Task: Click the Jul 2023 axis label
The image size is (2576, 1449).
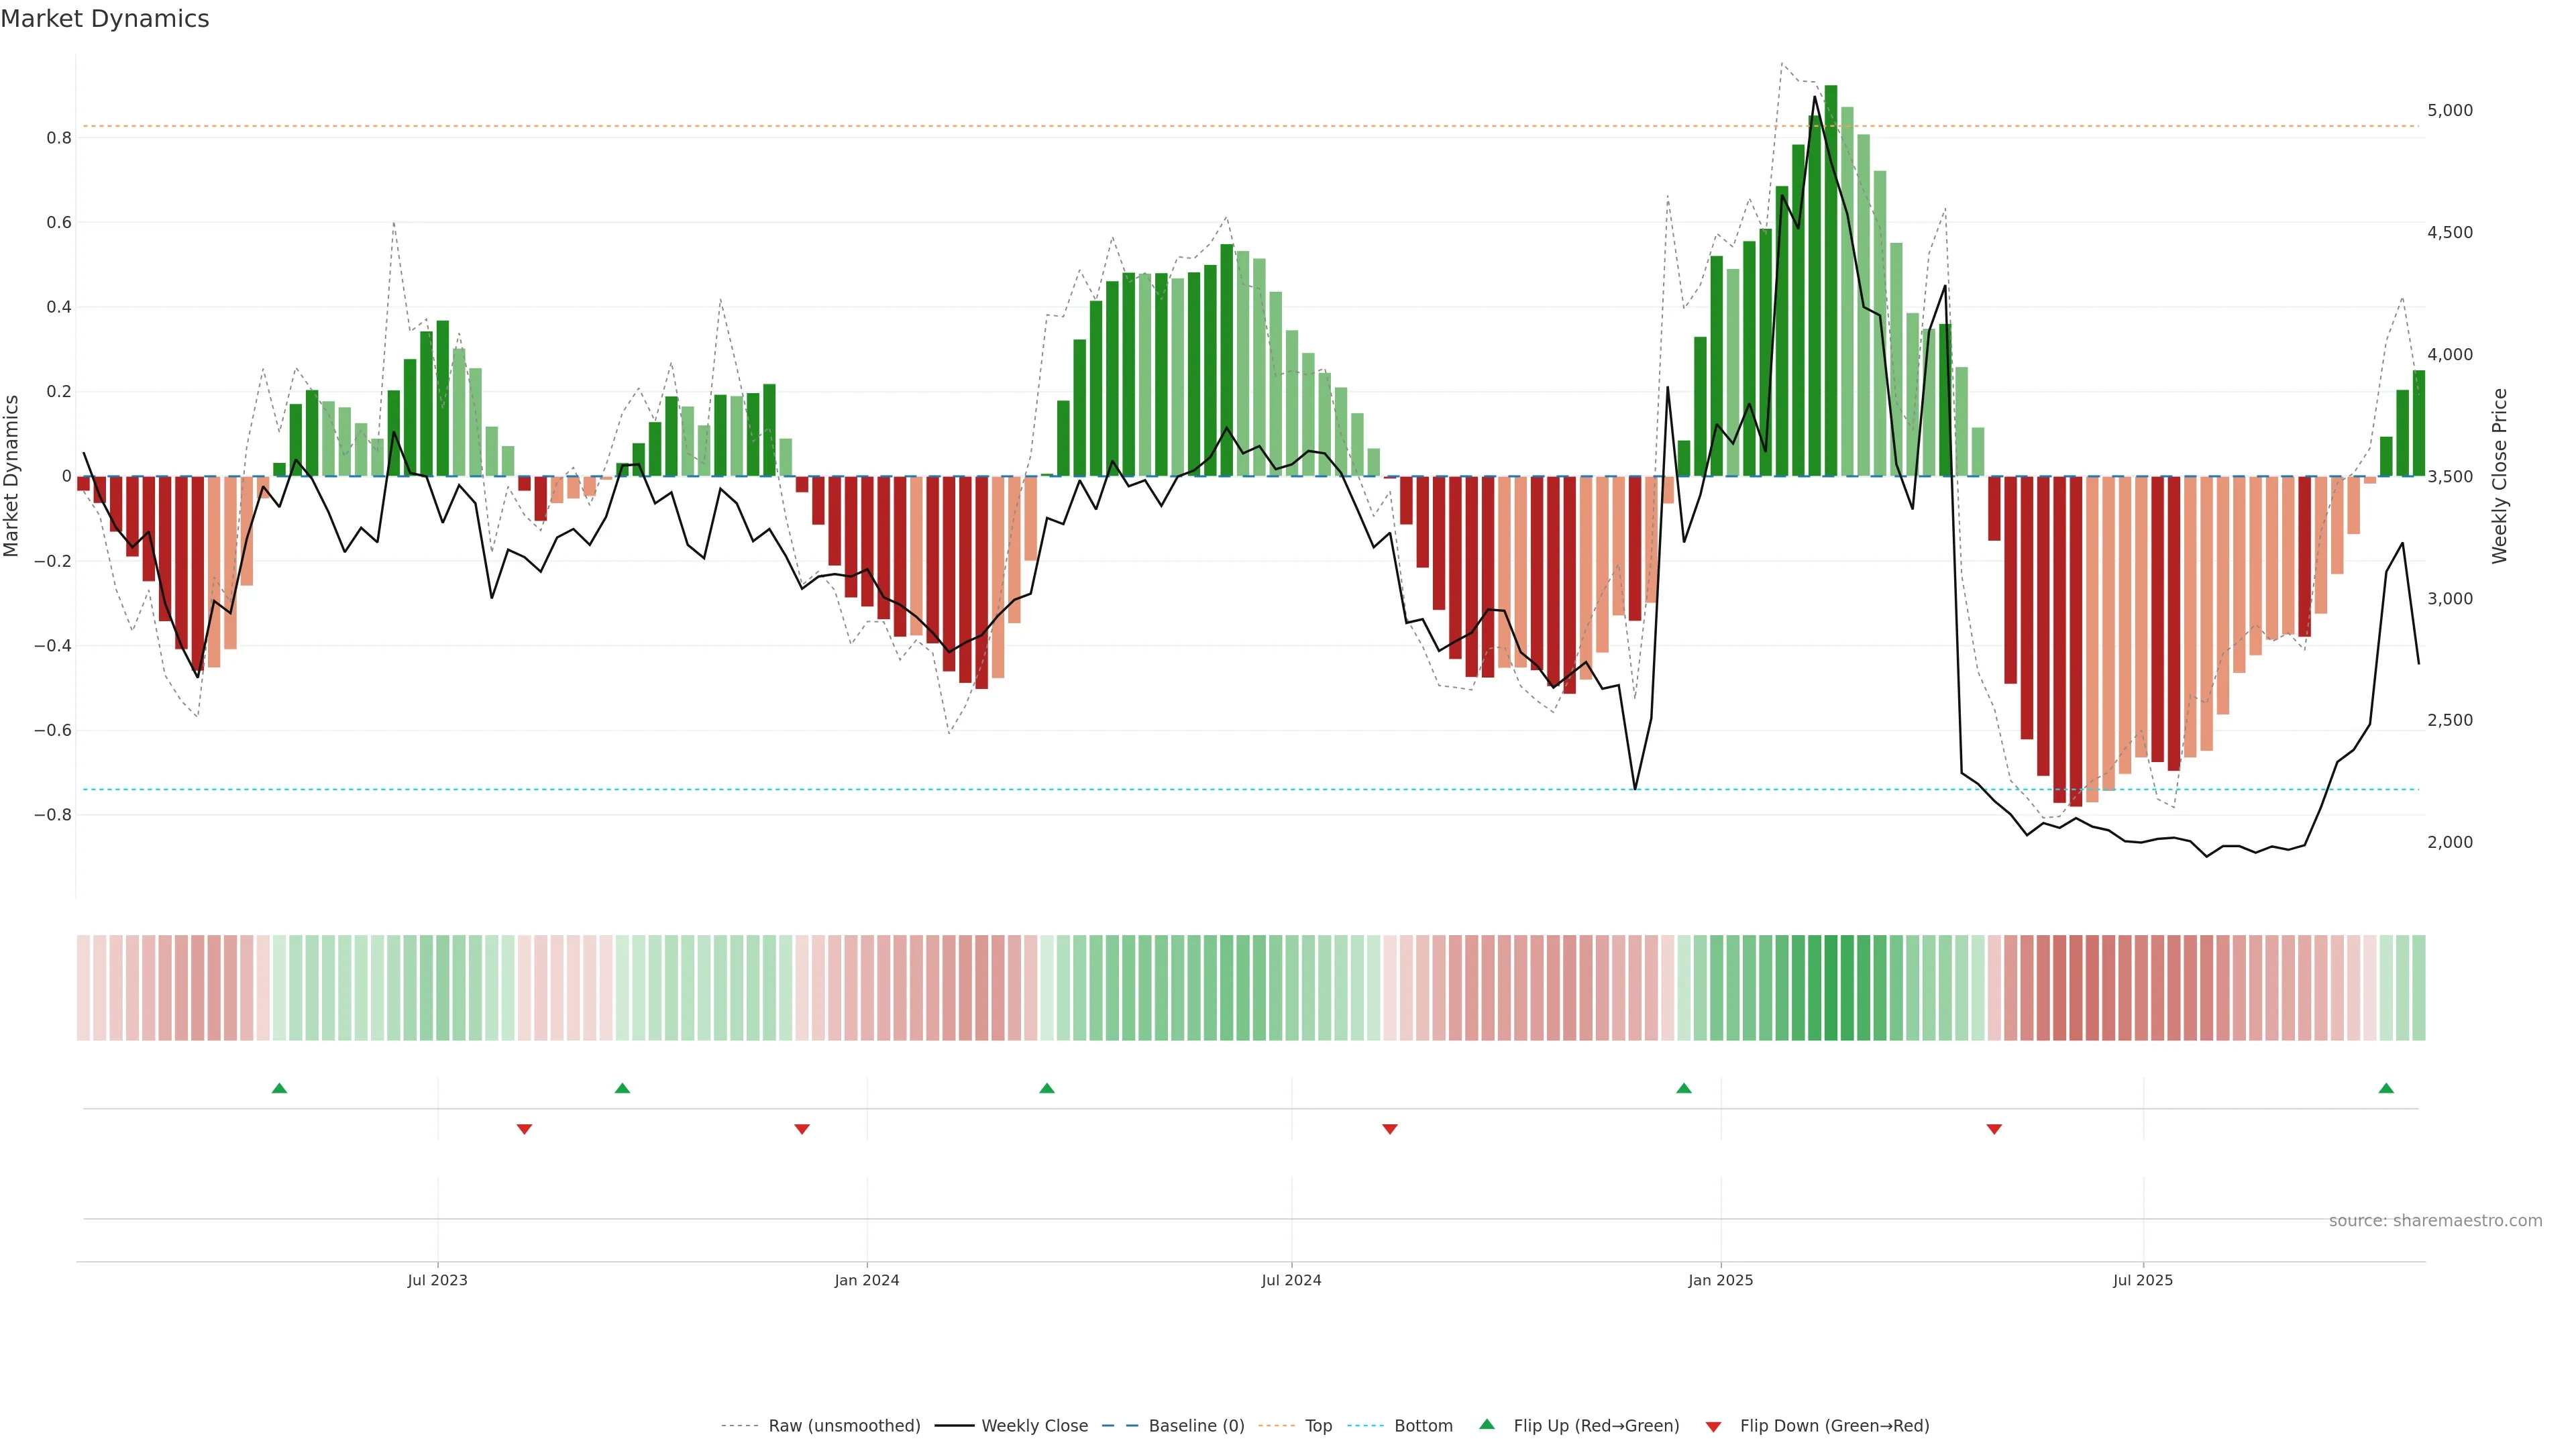Action: [x=437, y=1280]
